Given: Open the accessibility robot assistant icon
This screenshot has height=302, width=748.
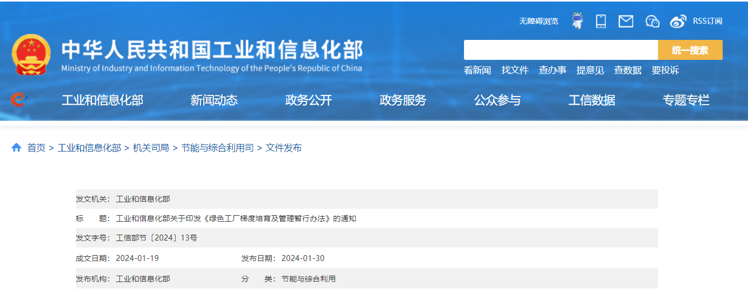Looking at the screenshot, I should pyautogui.click(x=577, y=21).
